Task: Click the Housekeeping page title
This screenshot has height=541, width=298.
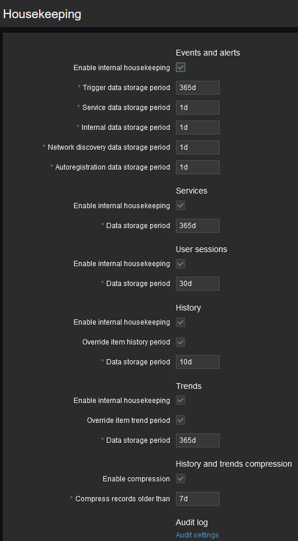Action: (x=42, y=14)
